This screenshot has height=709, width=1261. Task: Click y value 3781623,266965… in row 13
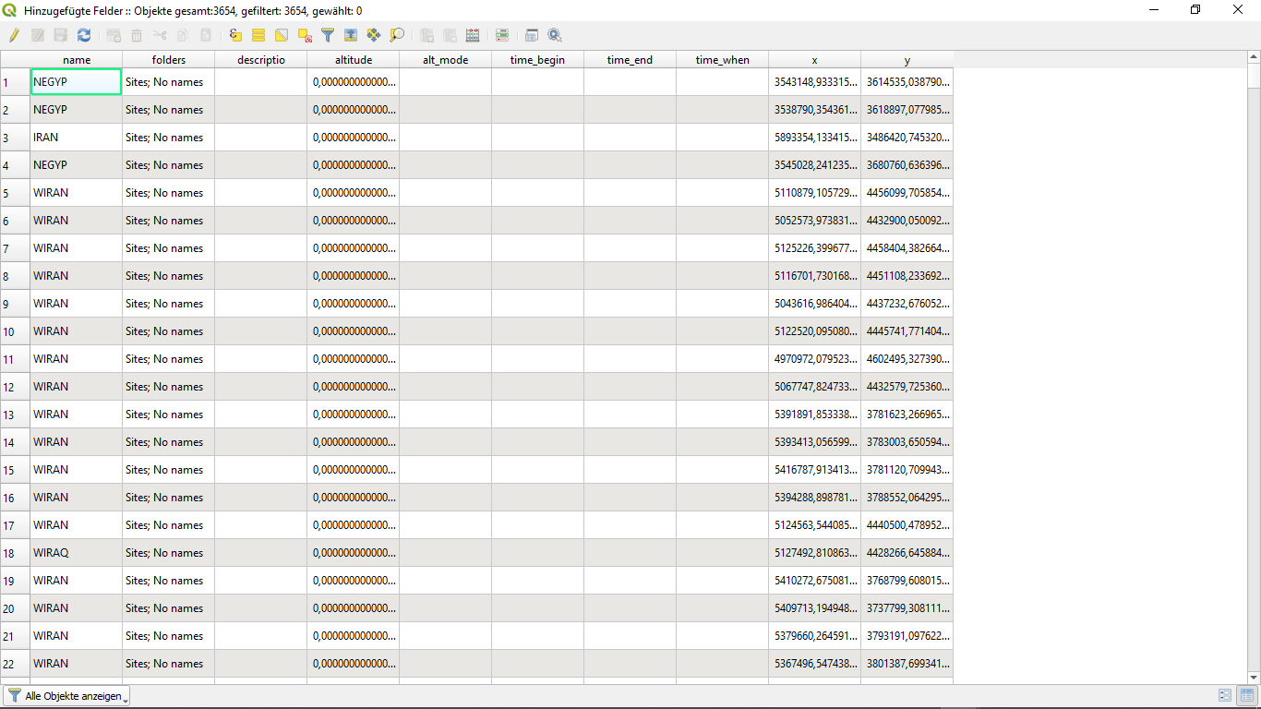pyautogui.click(x=907, y=415)
